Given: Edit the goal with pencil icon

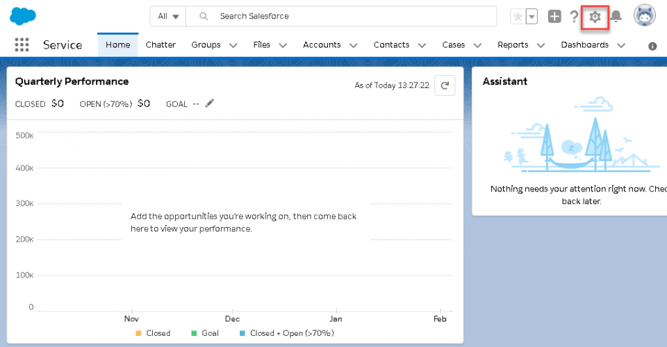Looking at the screenshot, I should coord(210,103).
